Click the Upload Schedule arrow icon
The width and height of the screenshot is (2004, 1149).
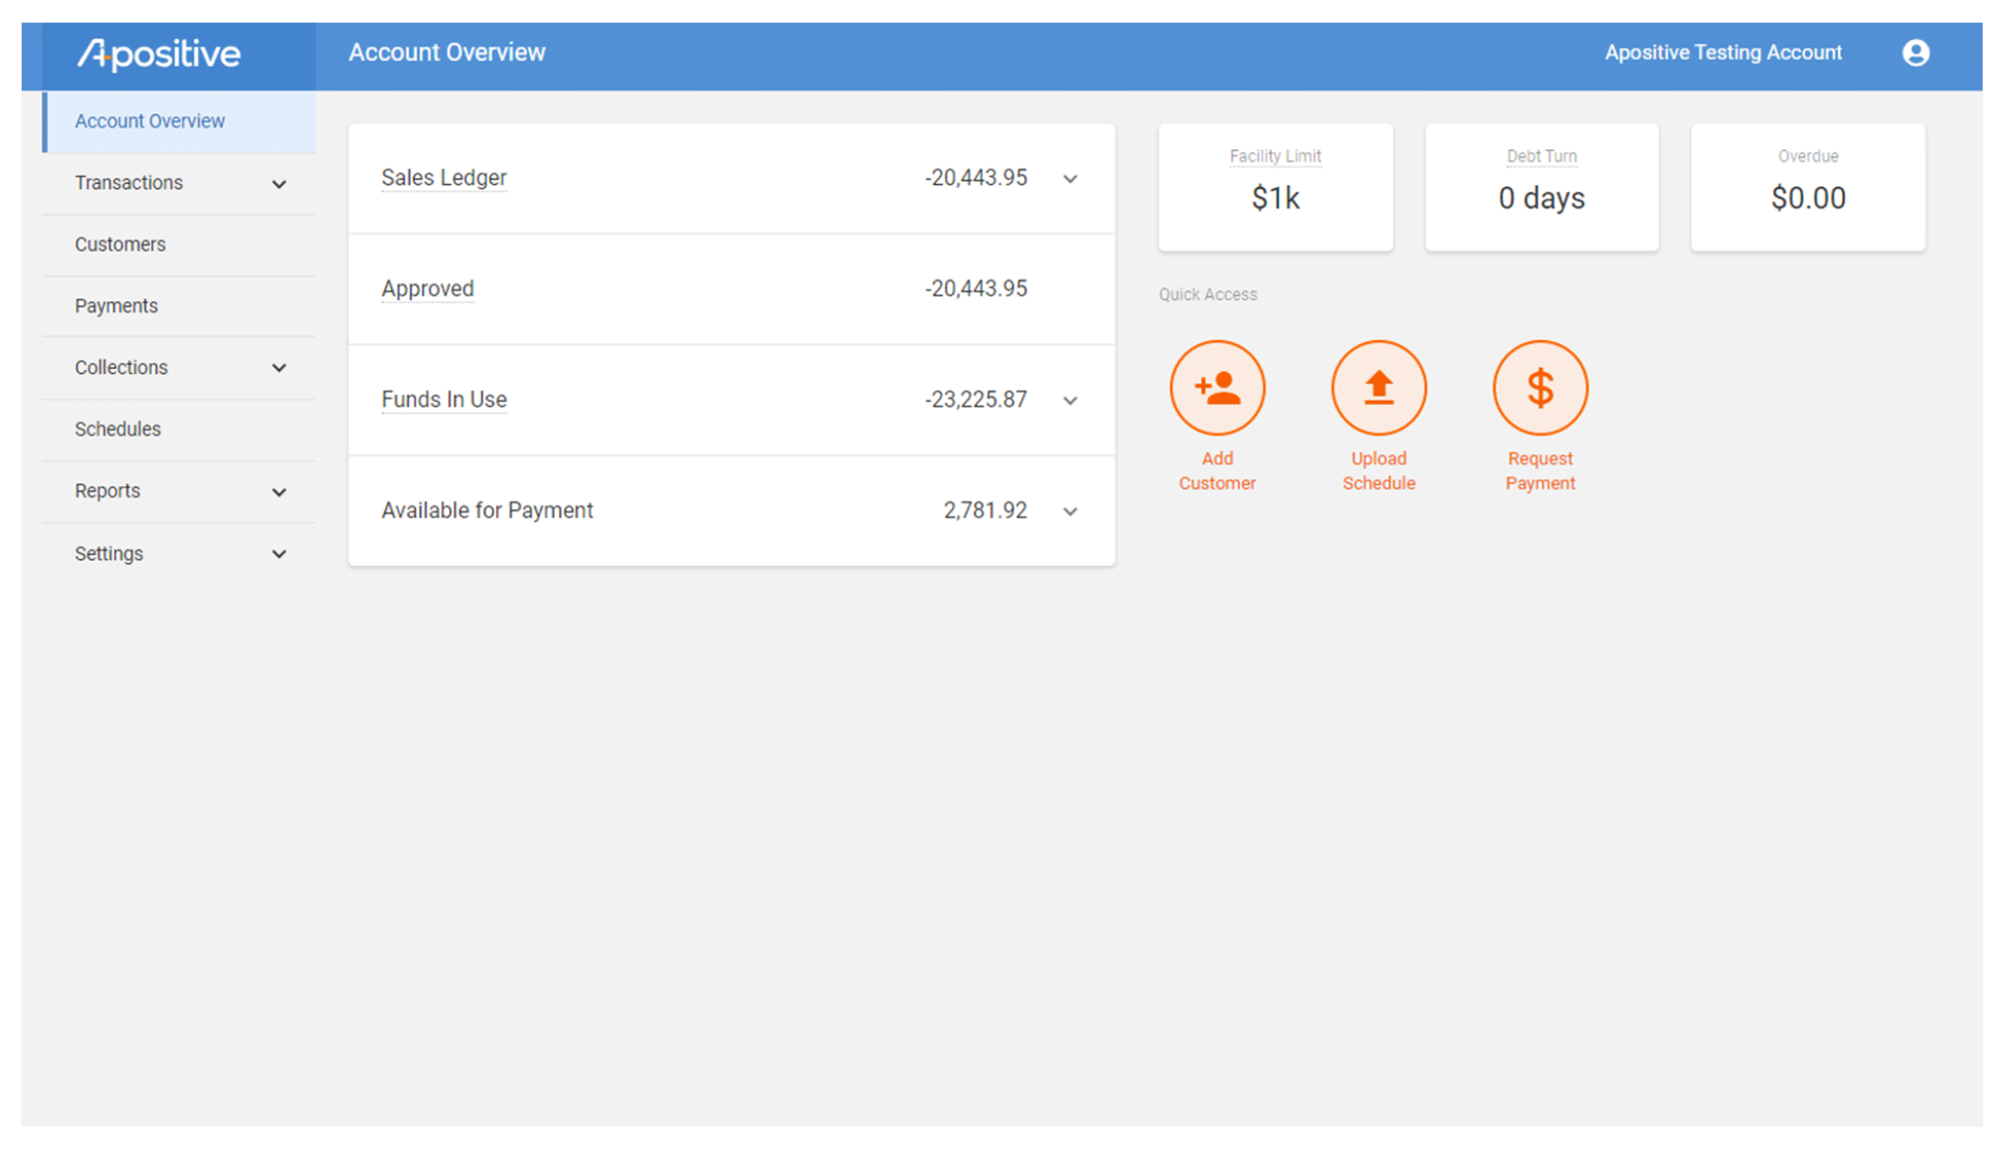(x=1377, y=388)
